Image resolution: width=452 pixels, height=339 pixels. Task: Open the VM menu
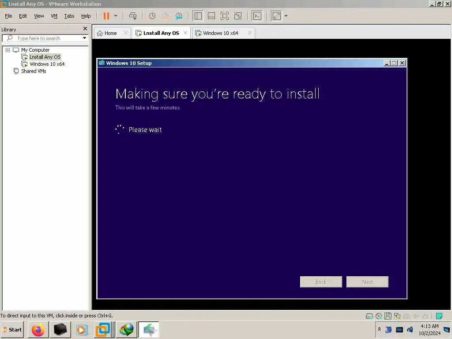(54, 16)
